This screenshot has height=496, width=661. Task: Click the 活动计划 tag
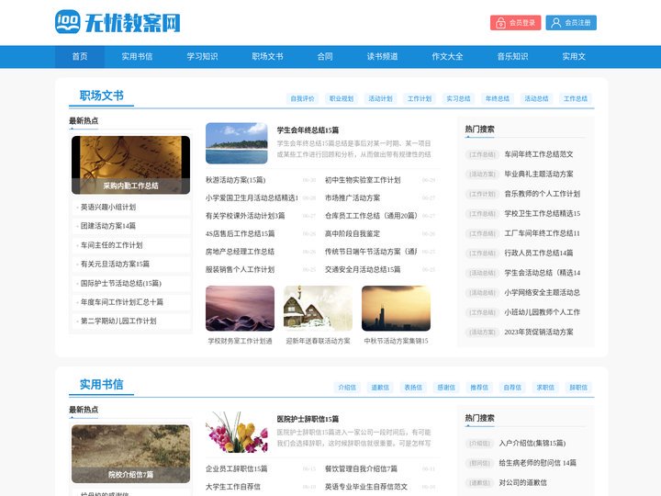click(x=380, y=98)
